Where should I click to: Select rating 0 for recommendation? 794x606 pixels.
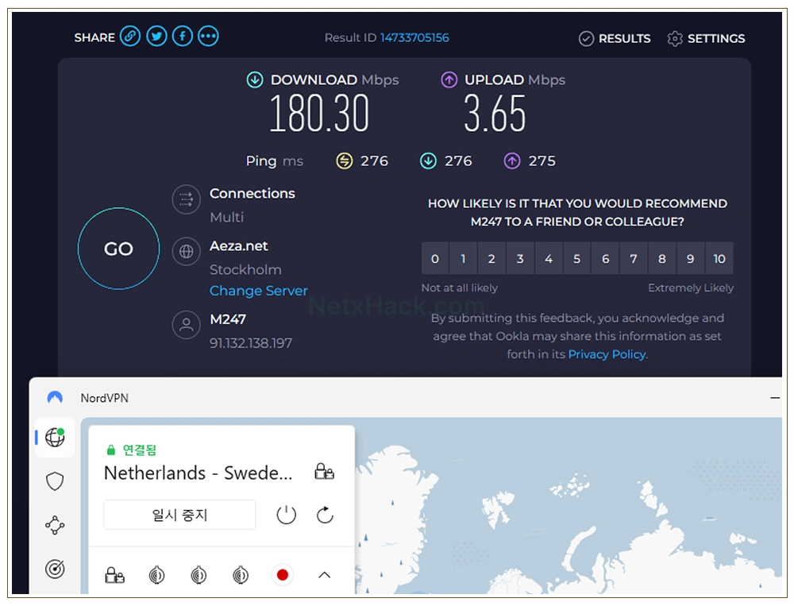pyautogui.click(x=435, y=258)
